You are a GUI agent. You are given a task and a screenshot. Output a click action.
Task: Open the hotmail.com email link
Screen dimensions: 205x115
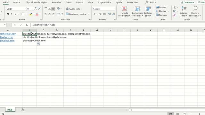click(8, 34)
